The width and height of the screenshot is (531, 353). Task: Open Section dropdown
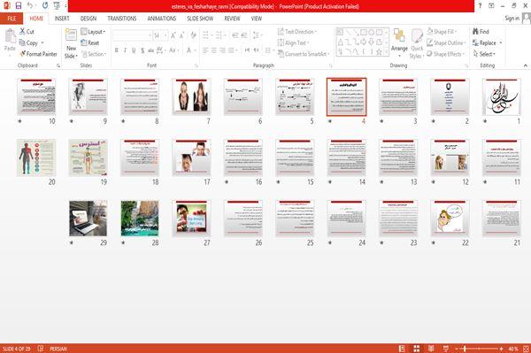tap(94, 54)
